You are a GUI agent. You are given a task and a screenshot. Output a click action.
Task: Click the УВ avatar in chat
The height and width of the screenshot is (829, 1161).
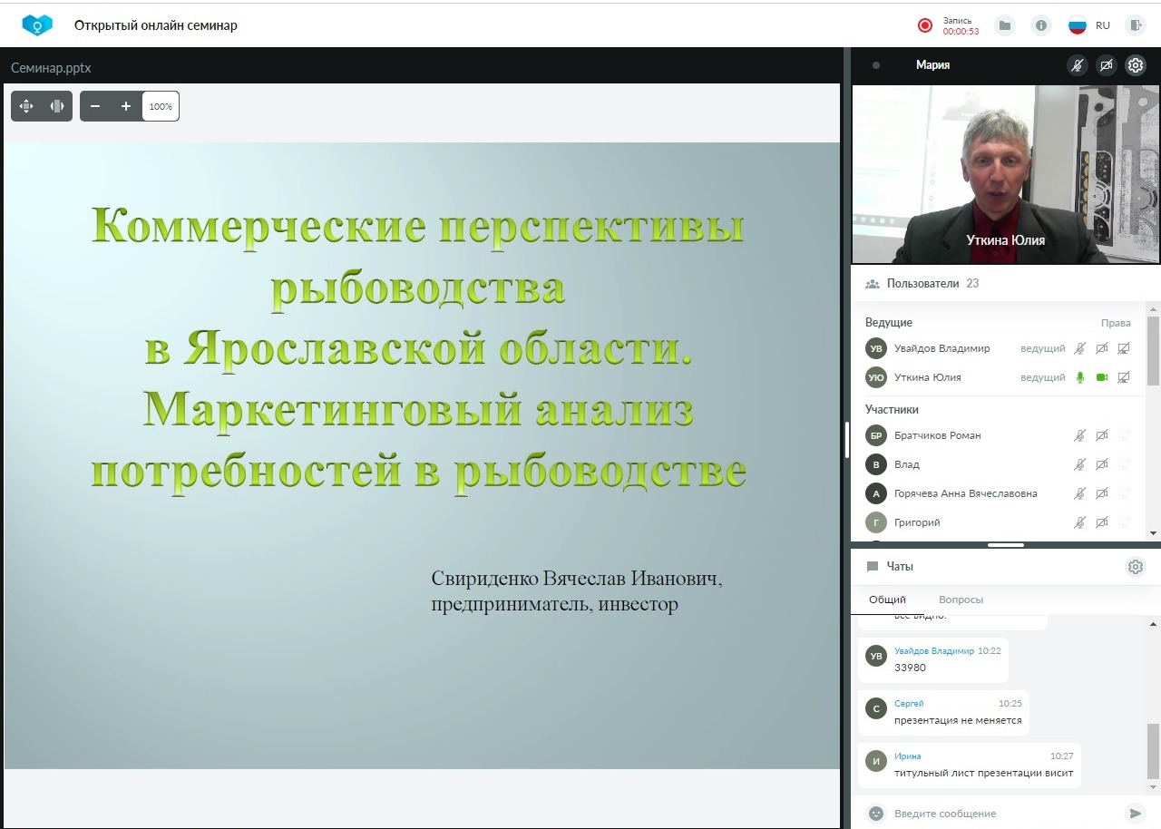(876, 656)
